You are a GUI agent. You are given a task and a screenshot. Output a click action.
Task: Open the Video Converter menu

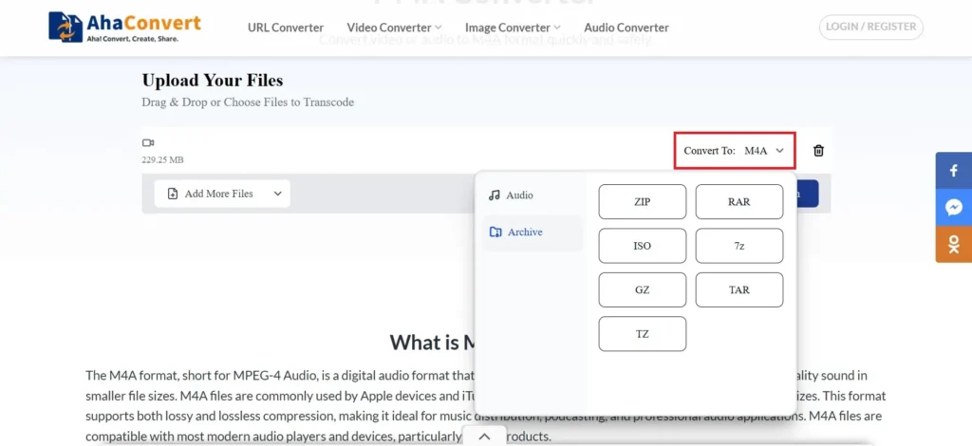(x=394, y=28)
